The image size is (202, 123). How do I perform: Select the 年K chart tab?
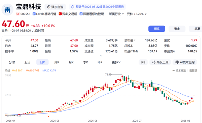(x=100, y=62)
